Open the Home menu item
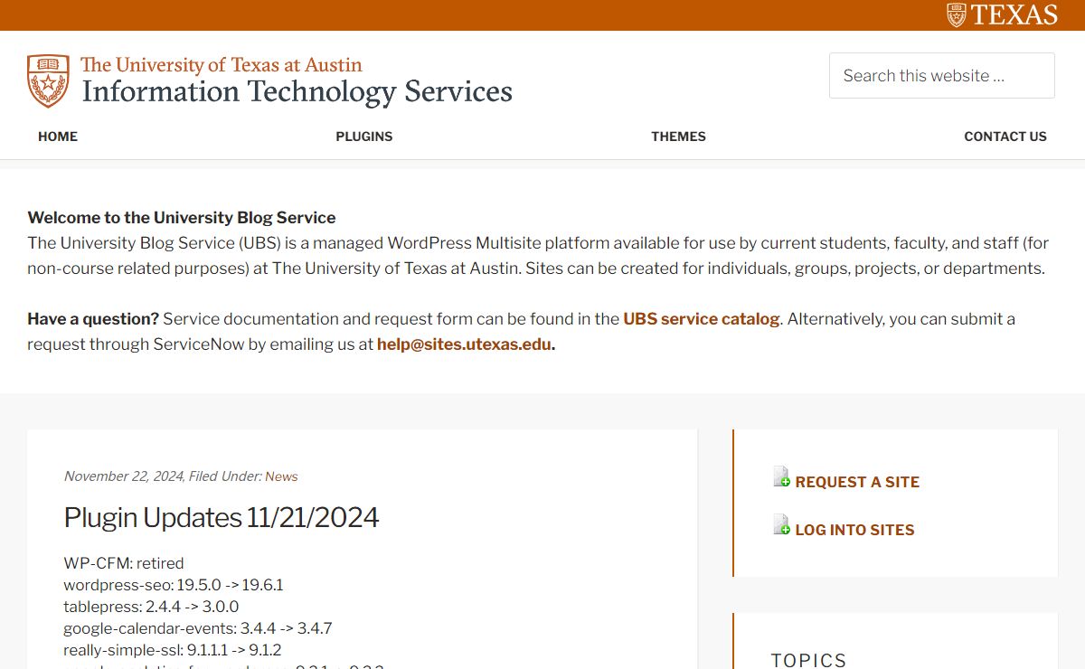 58,137
